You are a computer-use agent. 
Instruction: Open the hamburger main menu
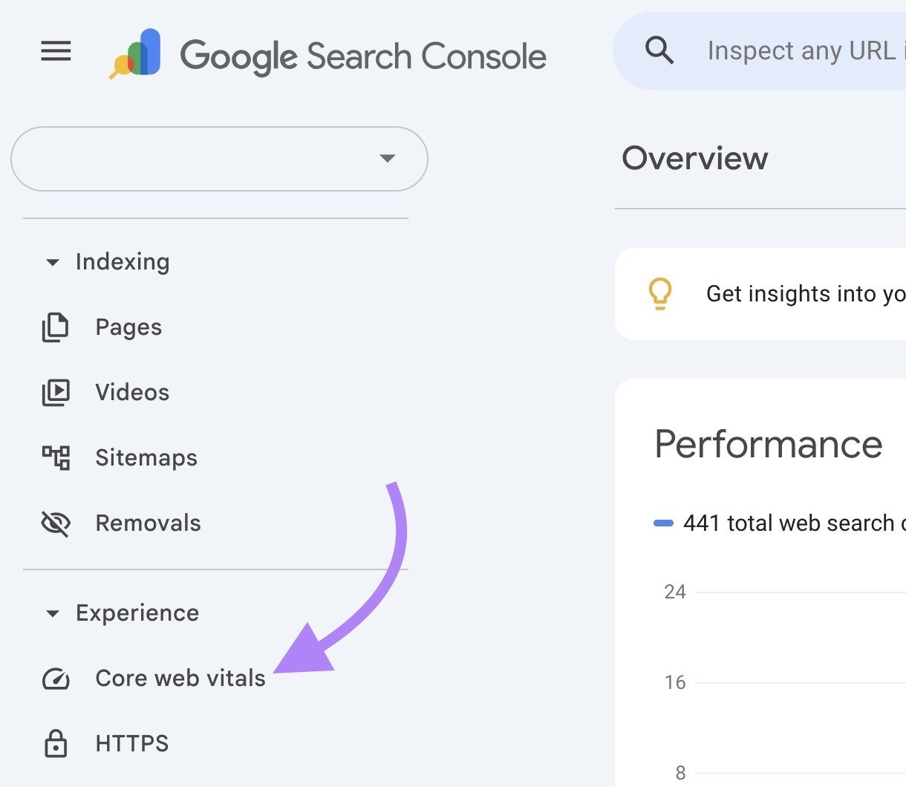tap(56, 51)
